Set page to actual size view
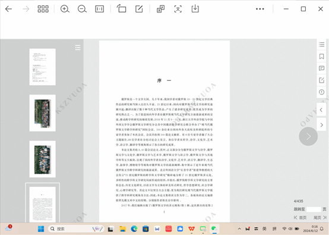This screenshot has width=329, height=235. [99, 9]
